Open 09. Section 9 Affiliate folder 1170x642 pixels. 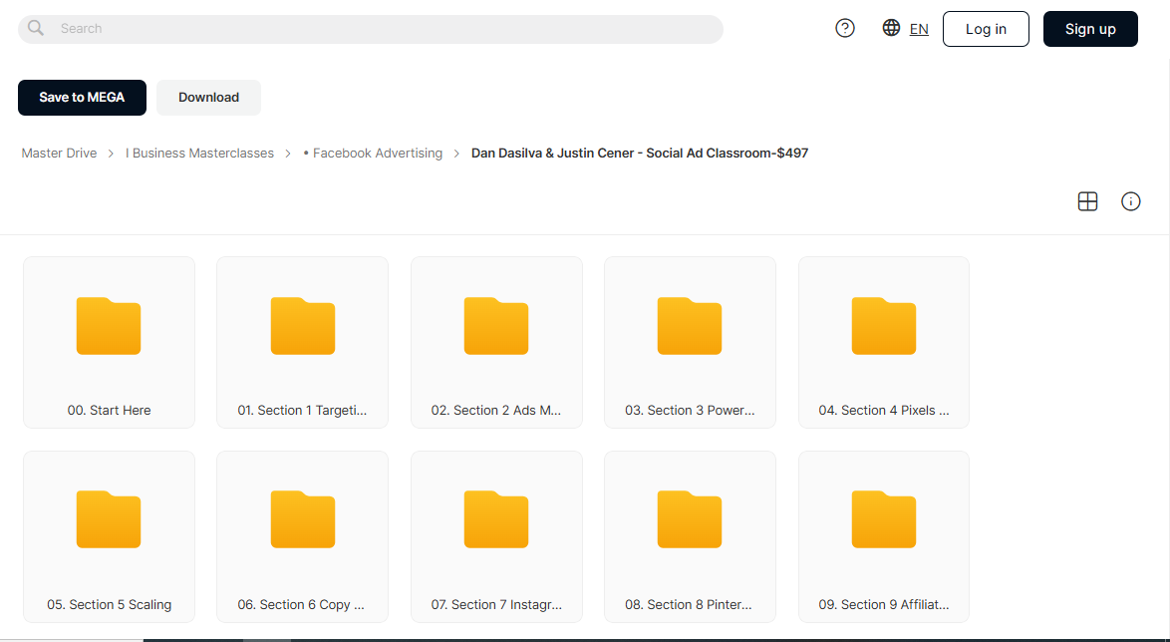tap(883, 536)
